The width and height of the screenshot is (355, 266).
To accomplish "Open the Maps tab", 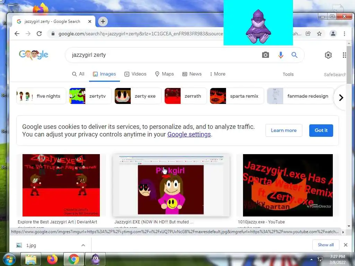I will click(164, 74).
